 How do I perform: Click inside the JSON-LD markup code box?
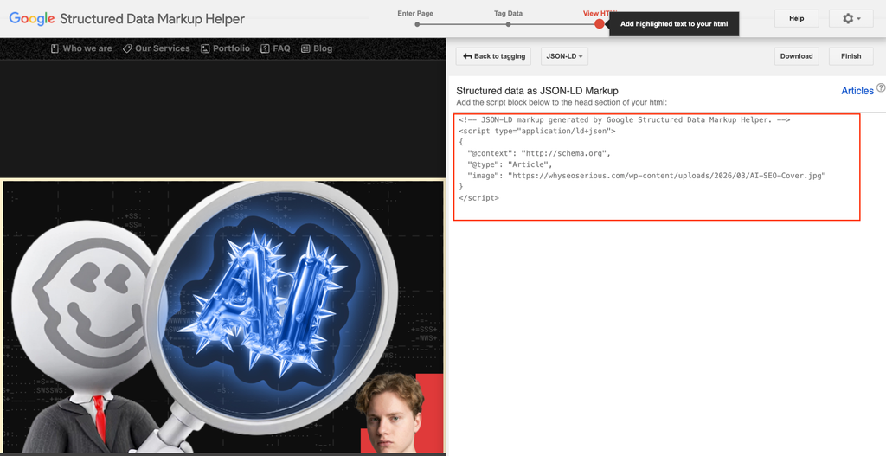point(657,167)
